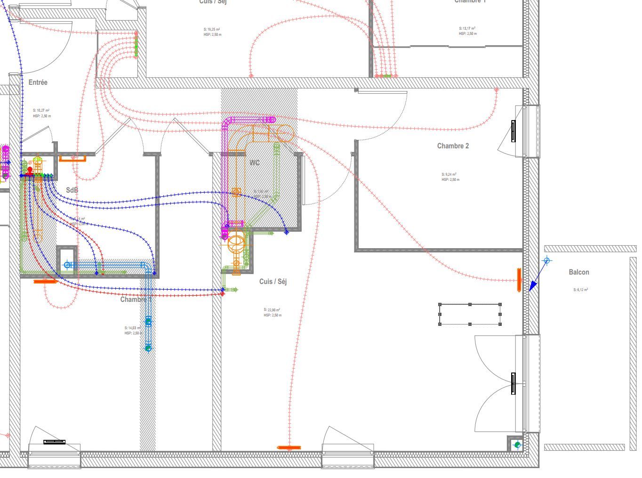Click the blue arrow at the balcony wall

(x=533, y=285)
